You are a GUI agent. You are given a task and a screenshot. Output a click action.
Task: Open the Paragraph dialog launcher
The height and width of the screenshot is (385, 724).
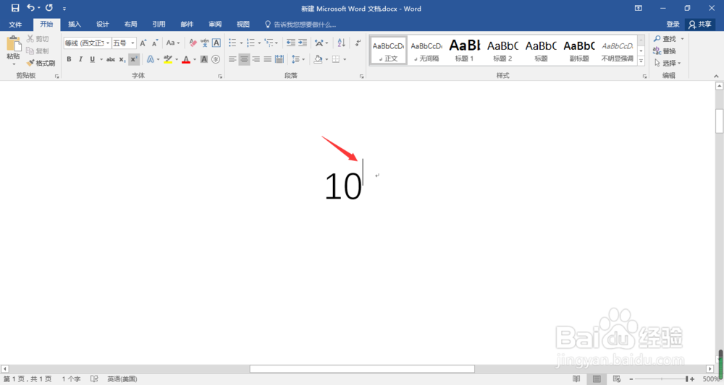361,77
